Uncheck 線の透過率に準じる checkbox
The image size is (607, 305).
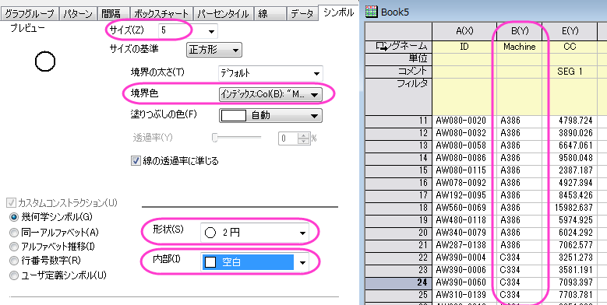coord(136,161)
